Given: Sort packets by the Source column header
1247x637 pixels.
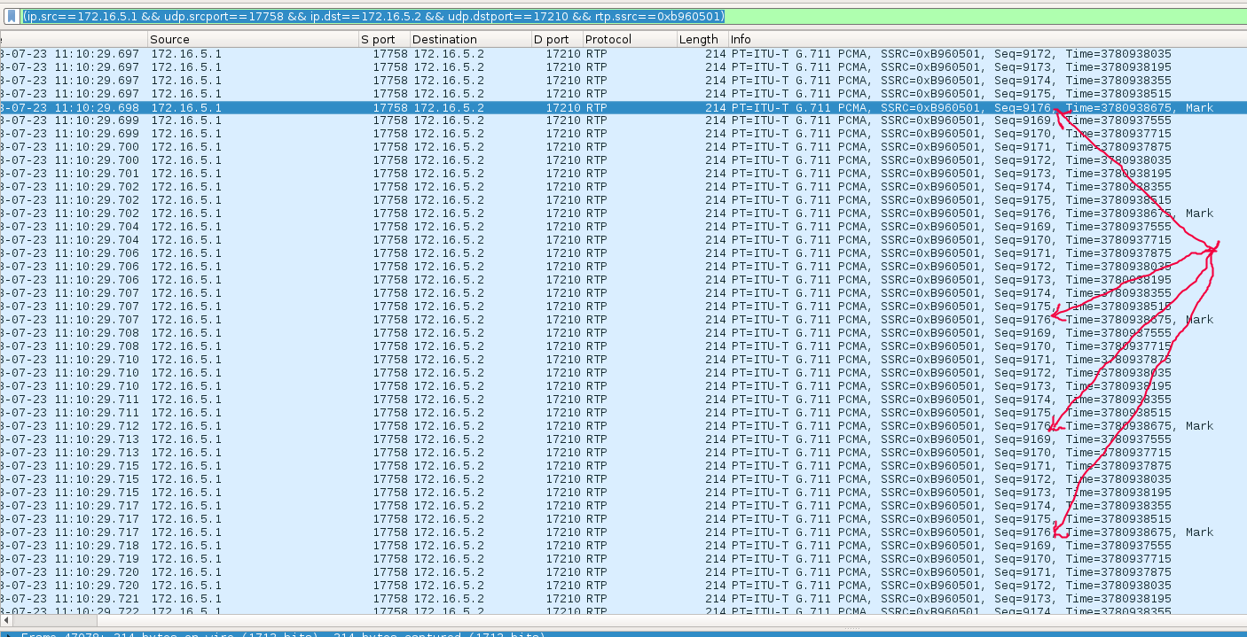Looking at the screenshot, I should click(253, 39).
